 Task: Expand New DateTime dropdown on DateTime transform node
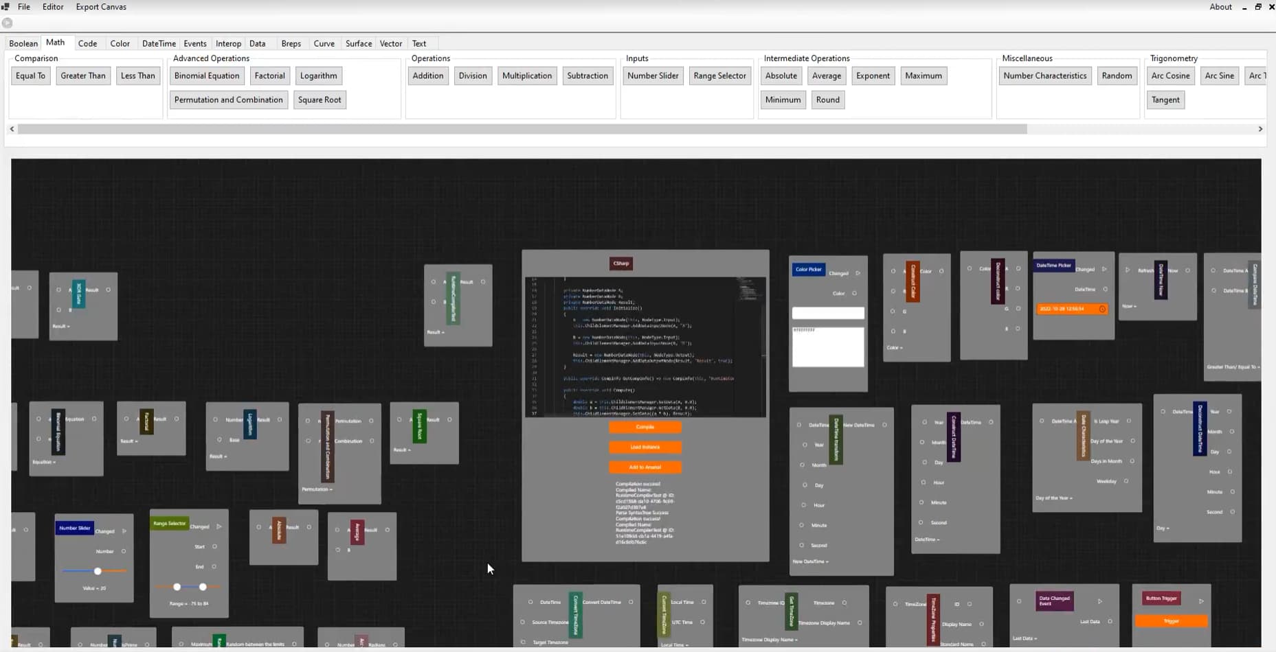811,561
